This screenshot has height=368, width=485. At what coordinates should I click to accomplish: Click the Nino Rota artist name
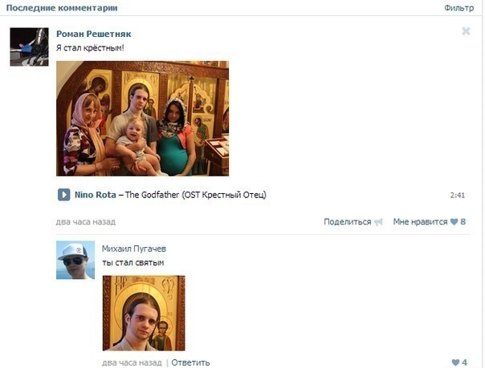96,195
